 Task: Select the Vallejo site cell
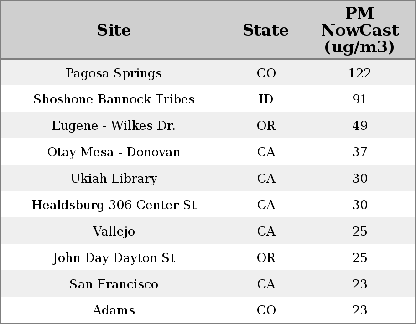click(x=114, y=231)
